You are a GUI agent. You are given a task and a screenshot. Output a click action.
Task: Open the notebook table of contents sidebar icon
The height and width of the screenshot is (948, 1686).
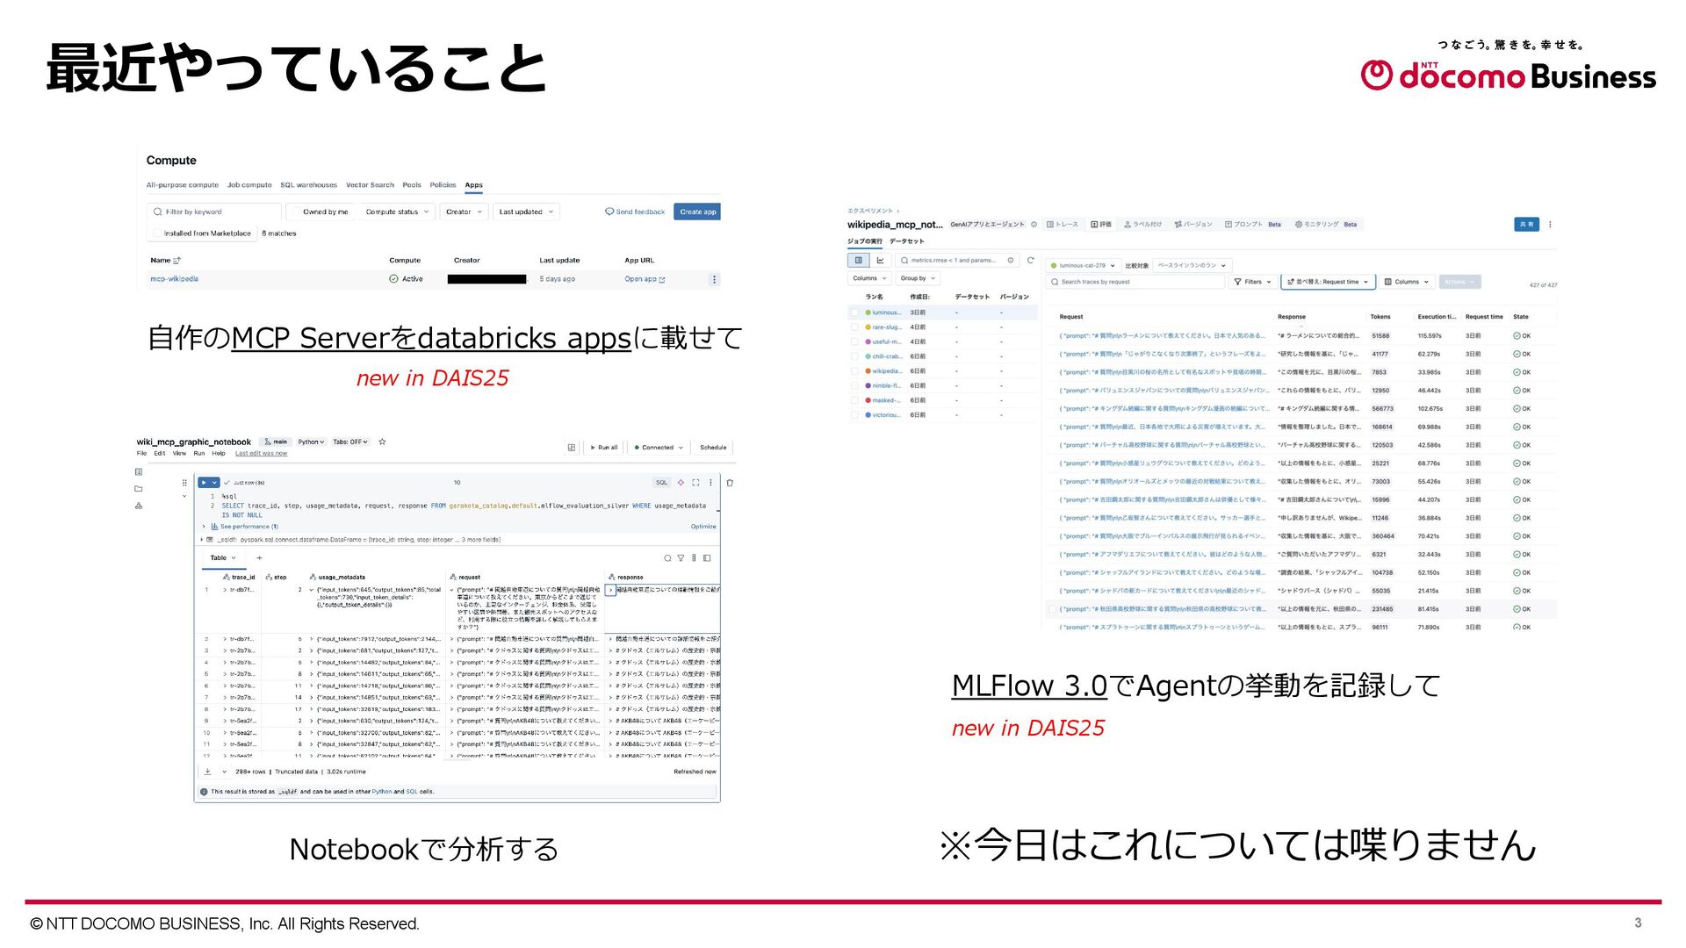pos(139,472)
